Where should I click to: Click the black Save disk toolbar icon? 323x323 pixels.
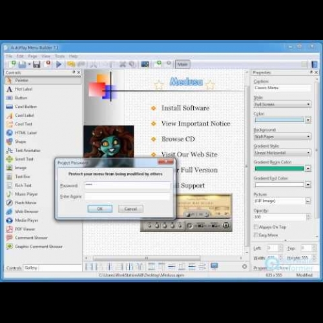(x=37, y=64)
